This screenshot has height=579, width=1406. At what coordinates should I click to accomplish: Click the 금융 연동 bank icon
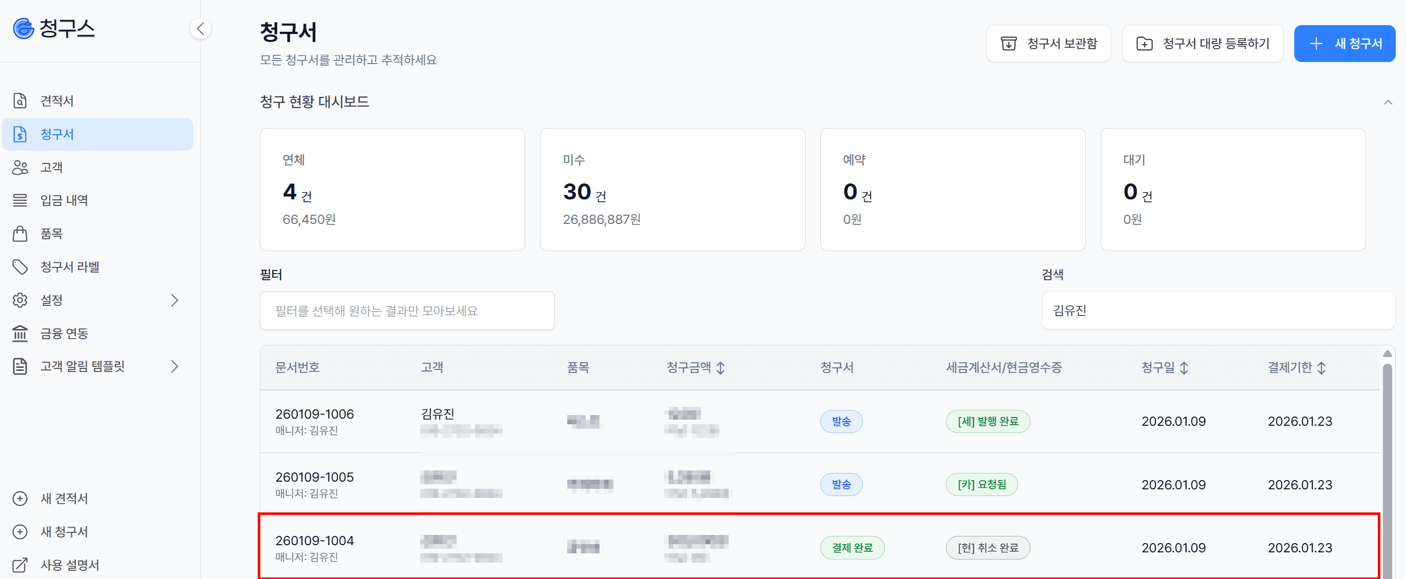pyautogui.click(x=20, y=334)
